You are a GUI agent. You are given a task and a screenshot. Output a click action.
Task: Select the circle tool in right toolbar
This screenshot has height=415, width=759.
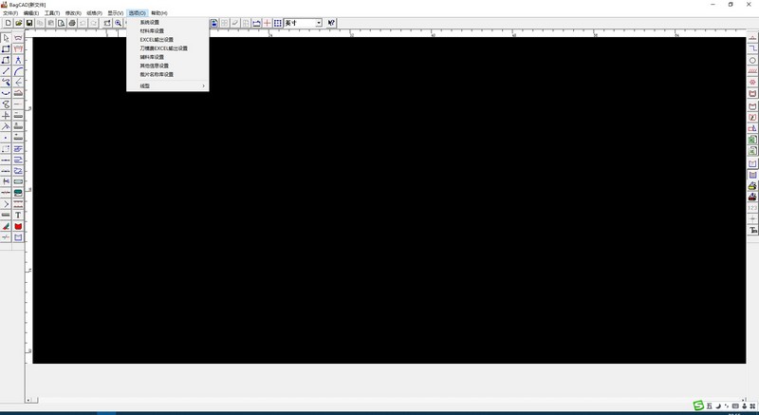coord(753,60)
